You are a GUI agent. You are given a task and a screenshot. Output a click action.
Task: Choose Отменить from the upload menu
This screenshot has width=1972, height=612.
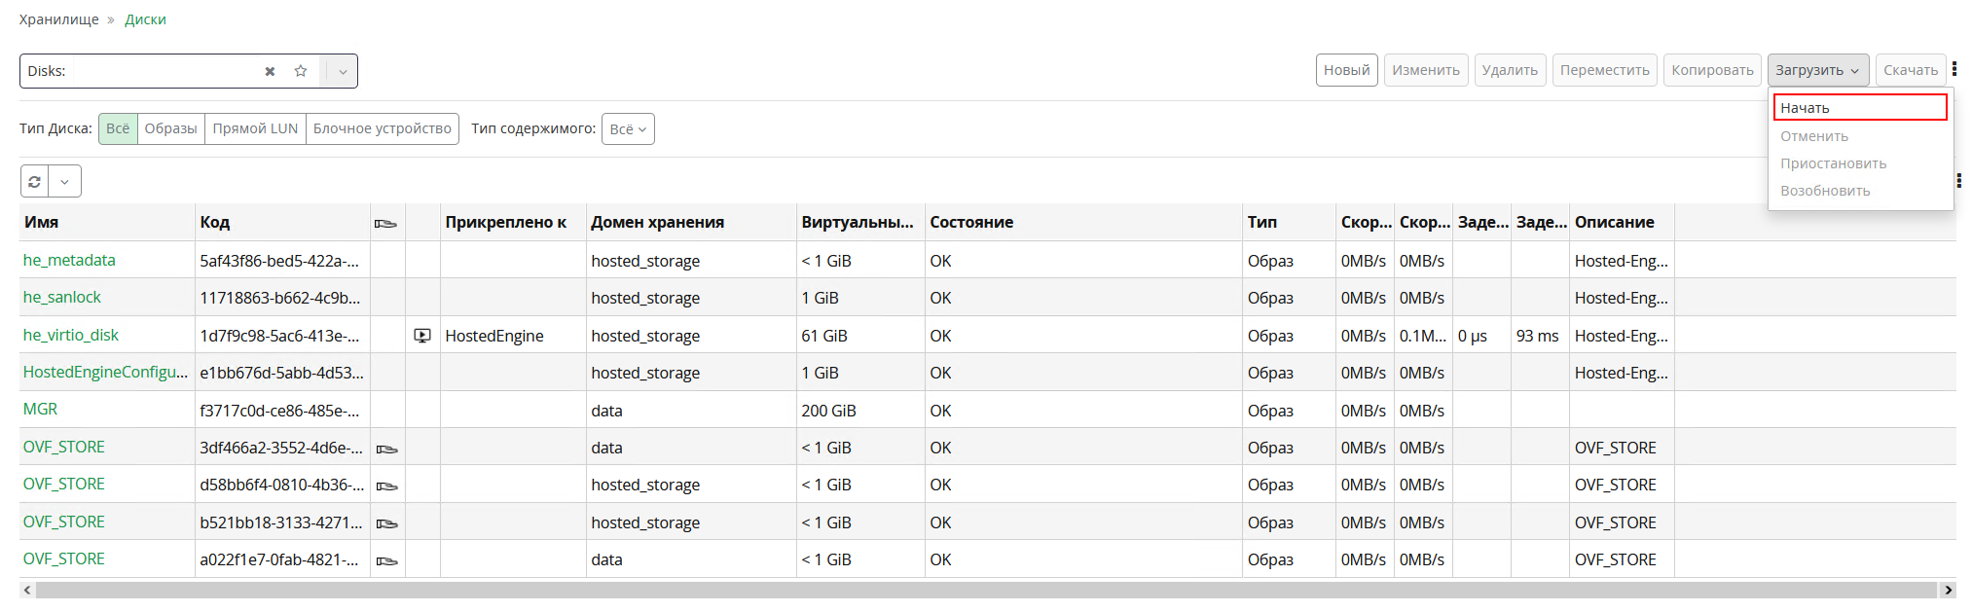1860,136
